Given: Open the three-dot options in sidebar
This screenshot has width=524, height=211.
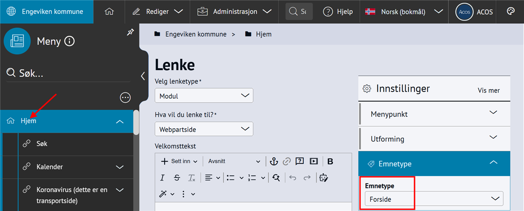Looking at the screenshot, I should [x=125, y=97].
